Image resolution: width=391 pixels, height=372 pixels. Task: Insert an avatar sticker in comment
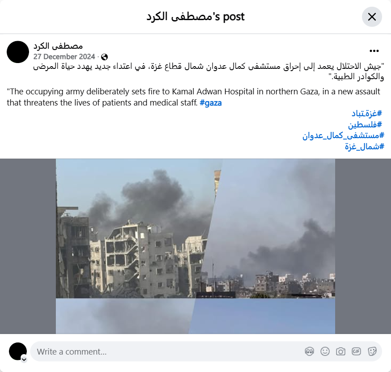click(x=309, y=351)
